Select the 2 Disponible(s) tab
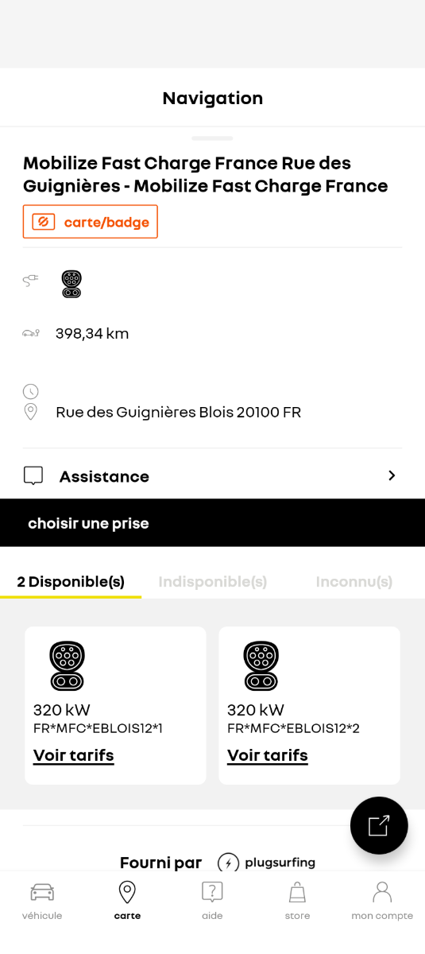Image resolution: width=425 pixels, height=954 pixels. (71, 582)
